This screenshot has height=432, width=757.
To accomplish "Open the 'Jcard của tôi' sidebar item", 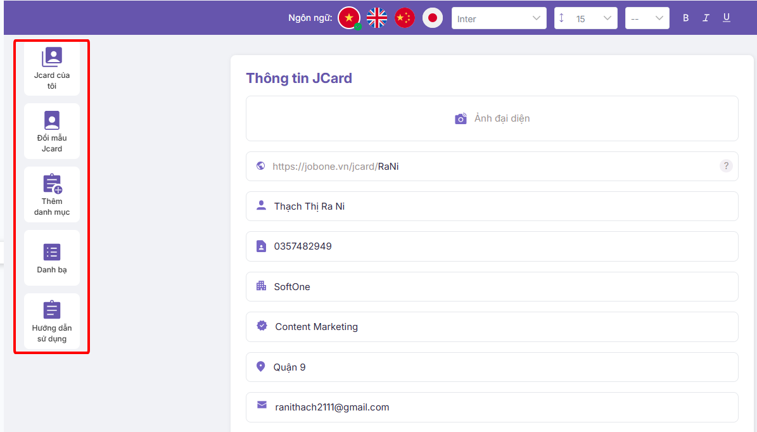I will point(52,68).
